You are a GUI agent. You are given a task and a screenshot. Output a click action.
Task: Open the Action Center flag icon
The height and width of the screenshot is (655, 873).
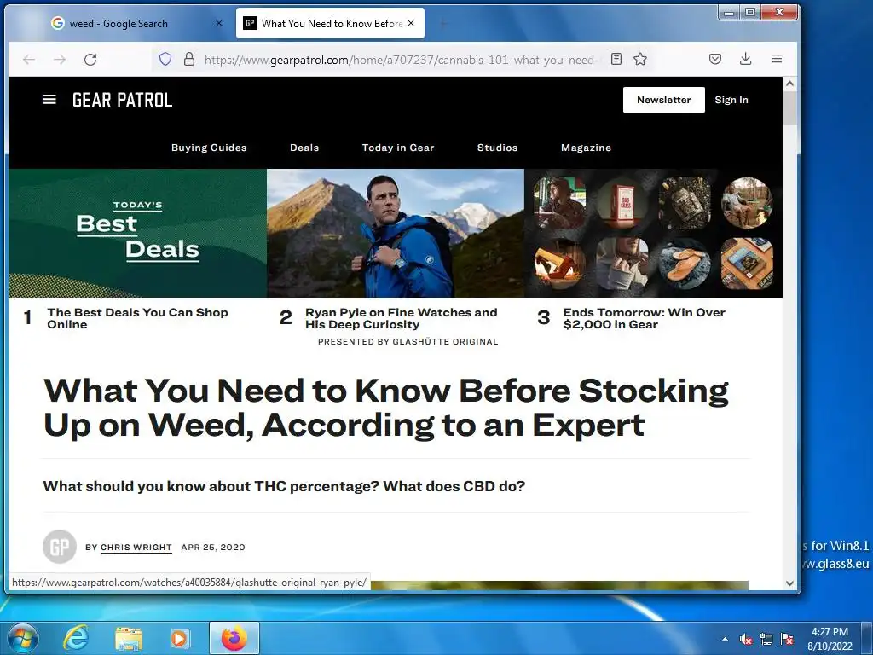[787, 639]
